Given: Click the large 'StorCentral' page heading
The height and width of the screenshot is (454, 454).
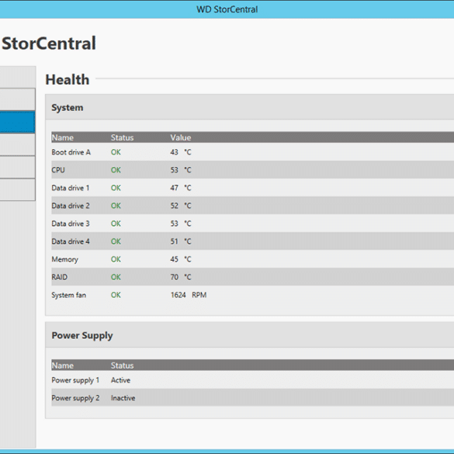Looking at the screenshot, I should tap(49, 43).
